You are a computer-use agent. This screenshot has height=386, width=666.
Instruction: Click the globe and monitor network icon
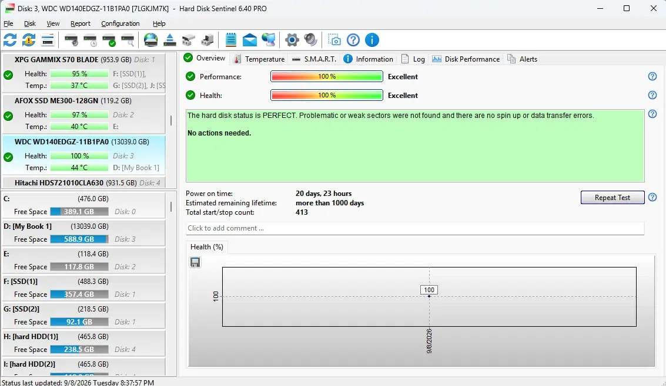coord(269,40)
